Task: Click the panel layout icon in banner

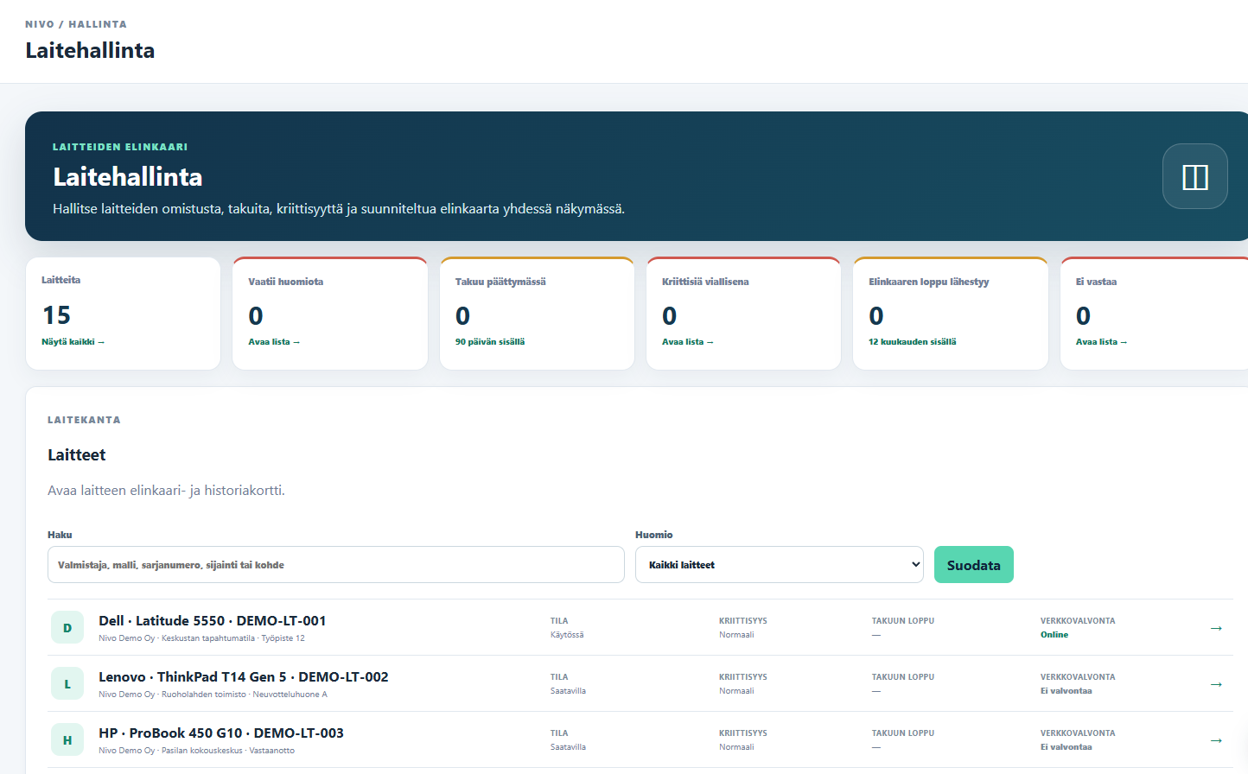Action: pyautogui.click(x=1194, y=176)
